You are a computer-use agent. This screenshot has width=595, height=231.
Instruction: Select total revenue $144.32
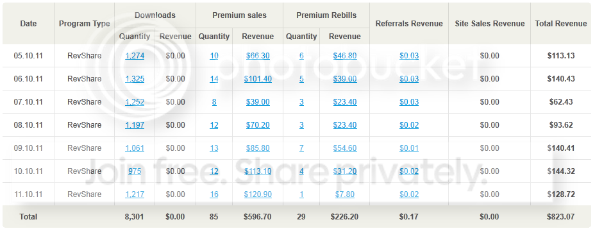click(x=561, y=171)
